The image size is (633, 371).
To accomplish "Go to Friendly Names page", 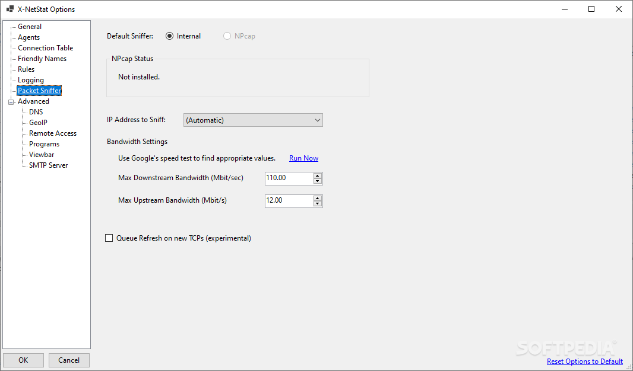I will pyautogui.click(x=42, y=59).
